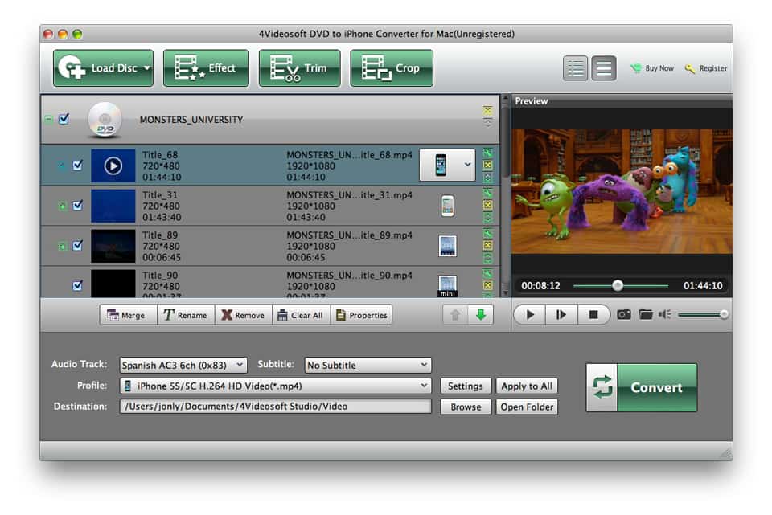The height and width of the screenshot is (515, 772).
Task: Open settings wrench for Title_31 row
Action: (487, 193)
